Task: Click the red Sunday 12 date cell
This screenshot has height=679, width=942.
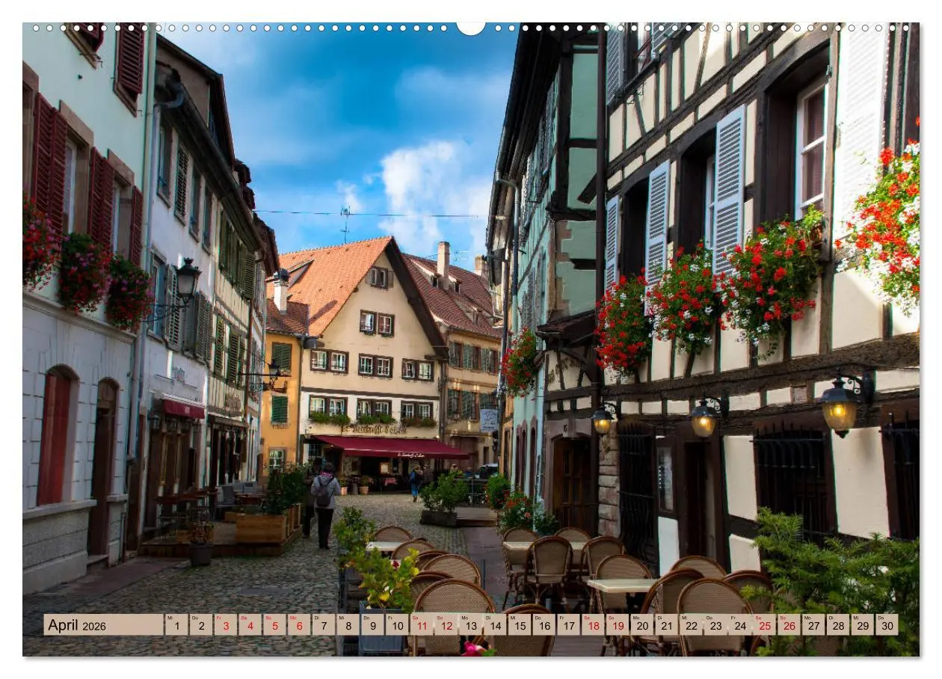Action: tap(445, 628)
